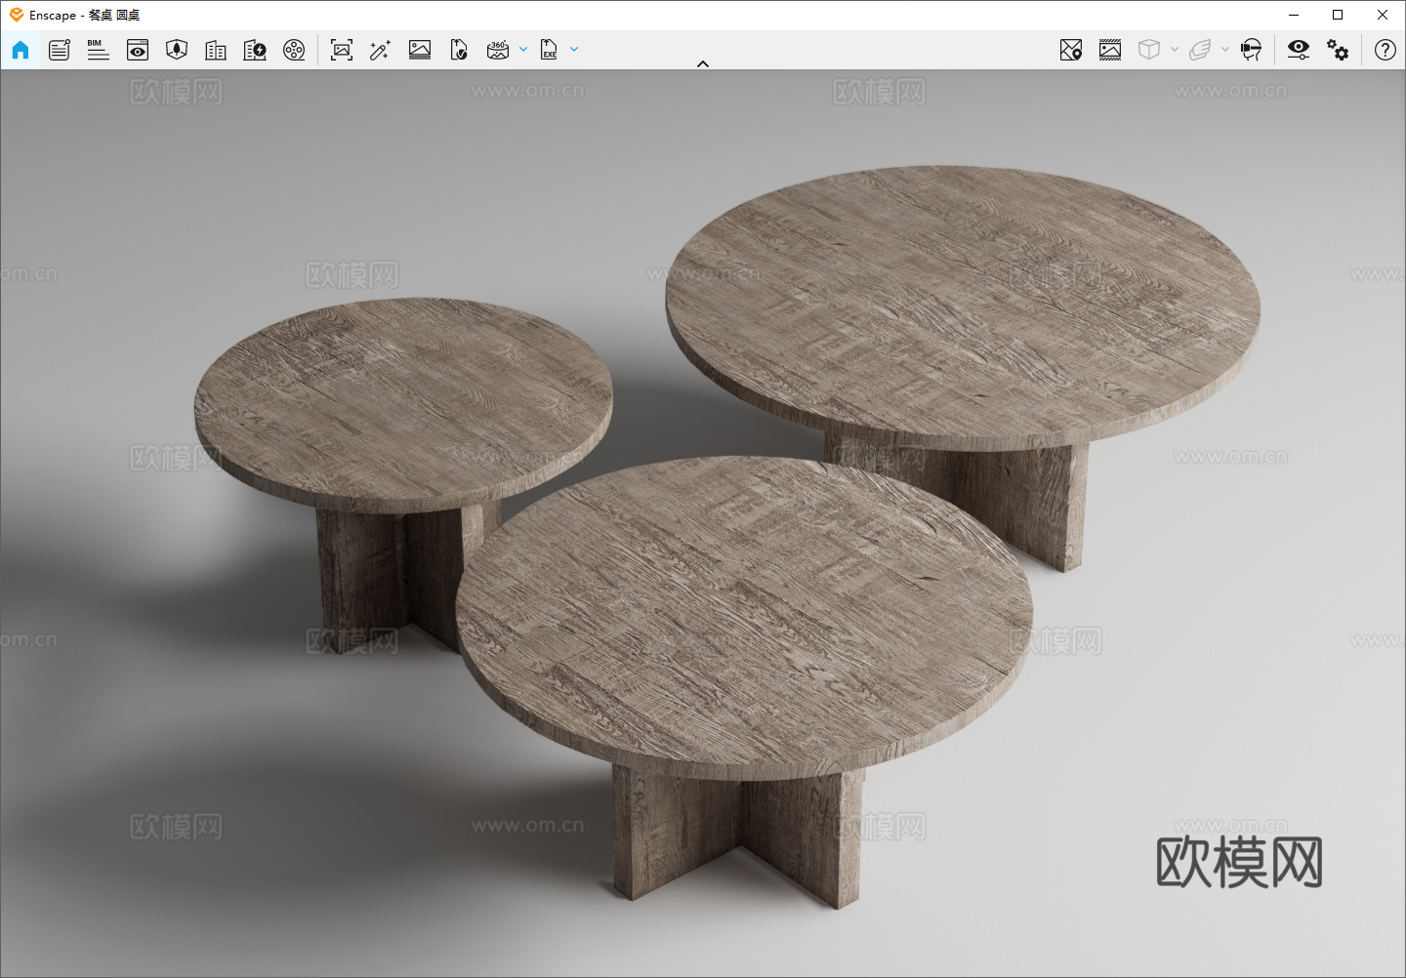This screenshot has width=1406, height=978.
Task: Click the Home icon in the Enscape toolbar
Action: point(21,50)
